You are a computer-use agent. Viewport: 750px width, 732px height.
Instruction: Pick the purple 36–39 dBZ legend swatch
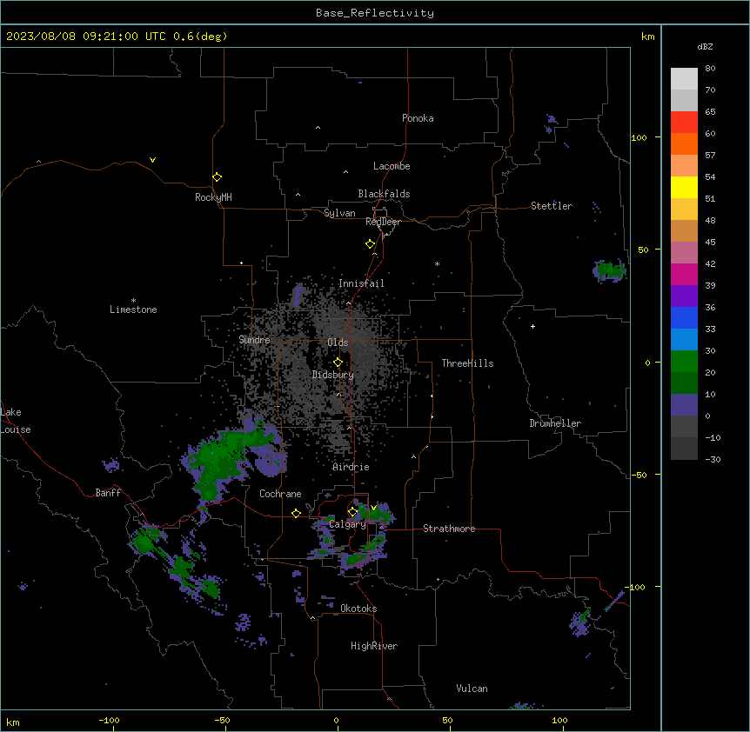pos(684,296)
